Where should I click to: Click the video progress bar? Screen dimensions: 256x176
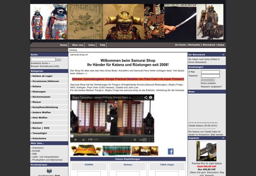point(112,136)
